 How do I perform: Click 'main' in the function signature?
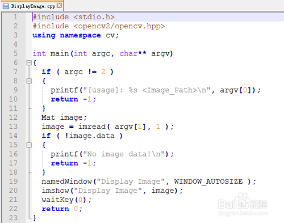[60, 53]
